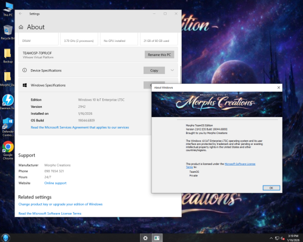Rename this PC button
The height and width of the screenshot is (242, 303).
[159, 55]
